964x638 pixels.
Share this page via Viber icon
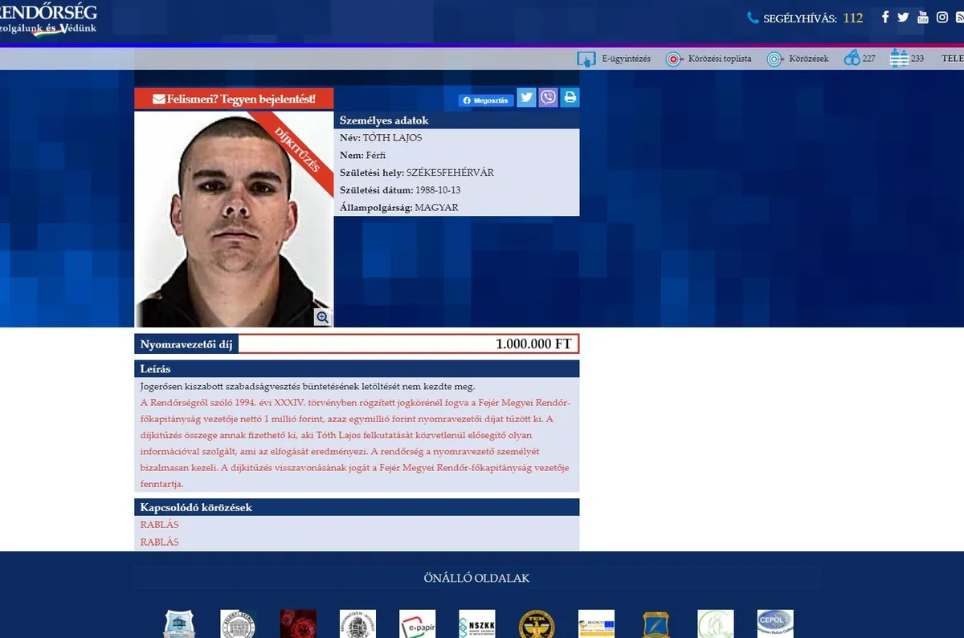click(x=548, y=98)
